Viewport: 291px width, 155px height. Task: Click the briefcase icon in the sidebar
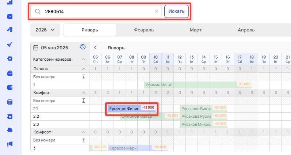tap(10, 73)
